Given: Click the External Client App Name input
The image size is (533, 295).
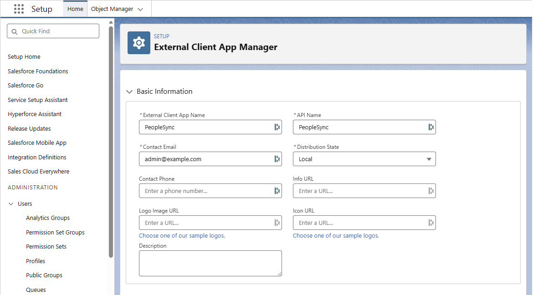Looking at the screenshot, I should pos(210,127).
